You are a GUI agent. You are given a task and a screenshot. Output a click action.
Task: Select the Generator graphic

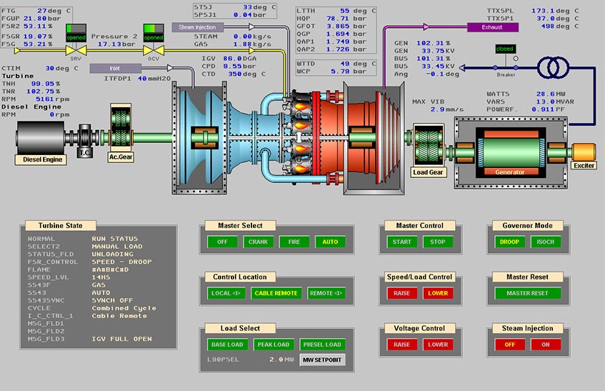[511, 153]
